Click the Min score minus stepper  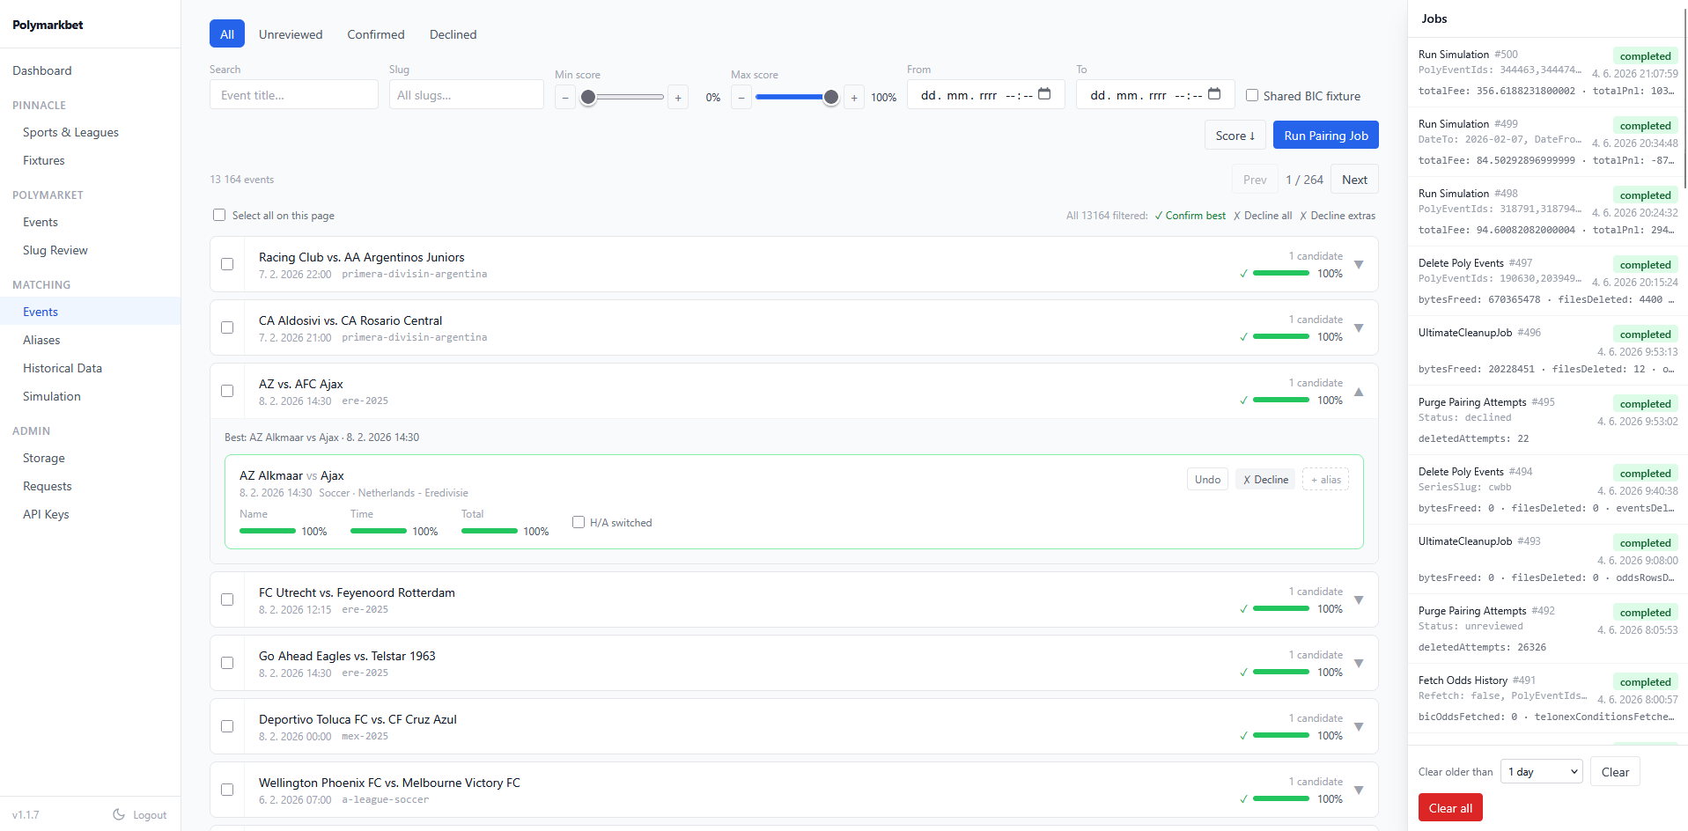coord(565,97)
